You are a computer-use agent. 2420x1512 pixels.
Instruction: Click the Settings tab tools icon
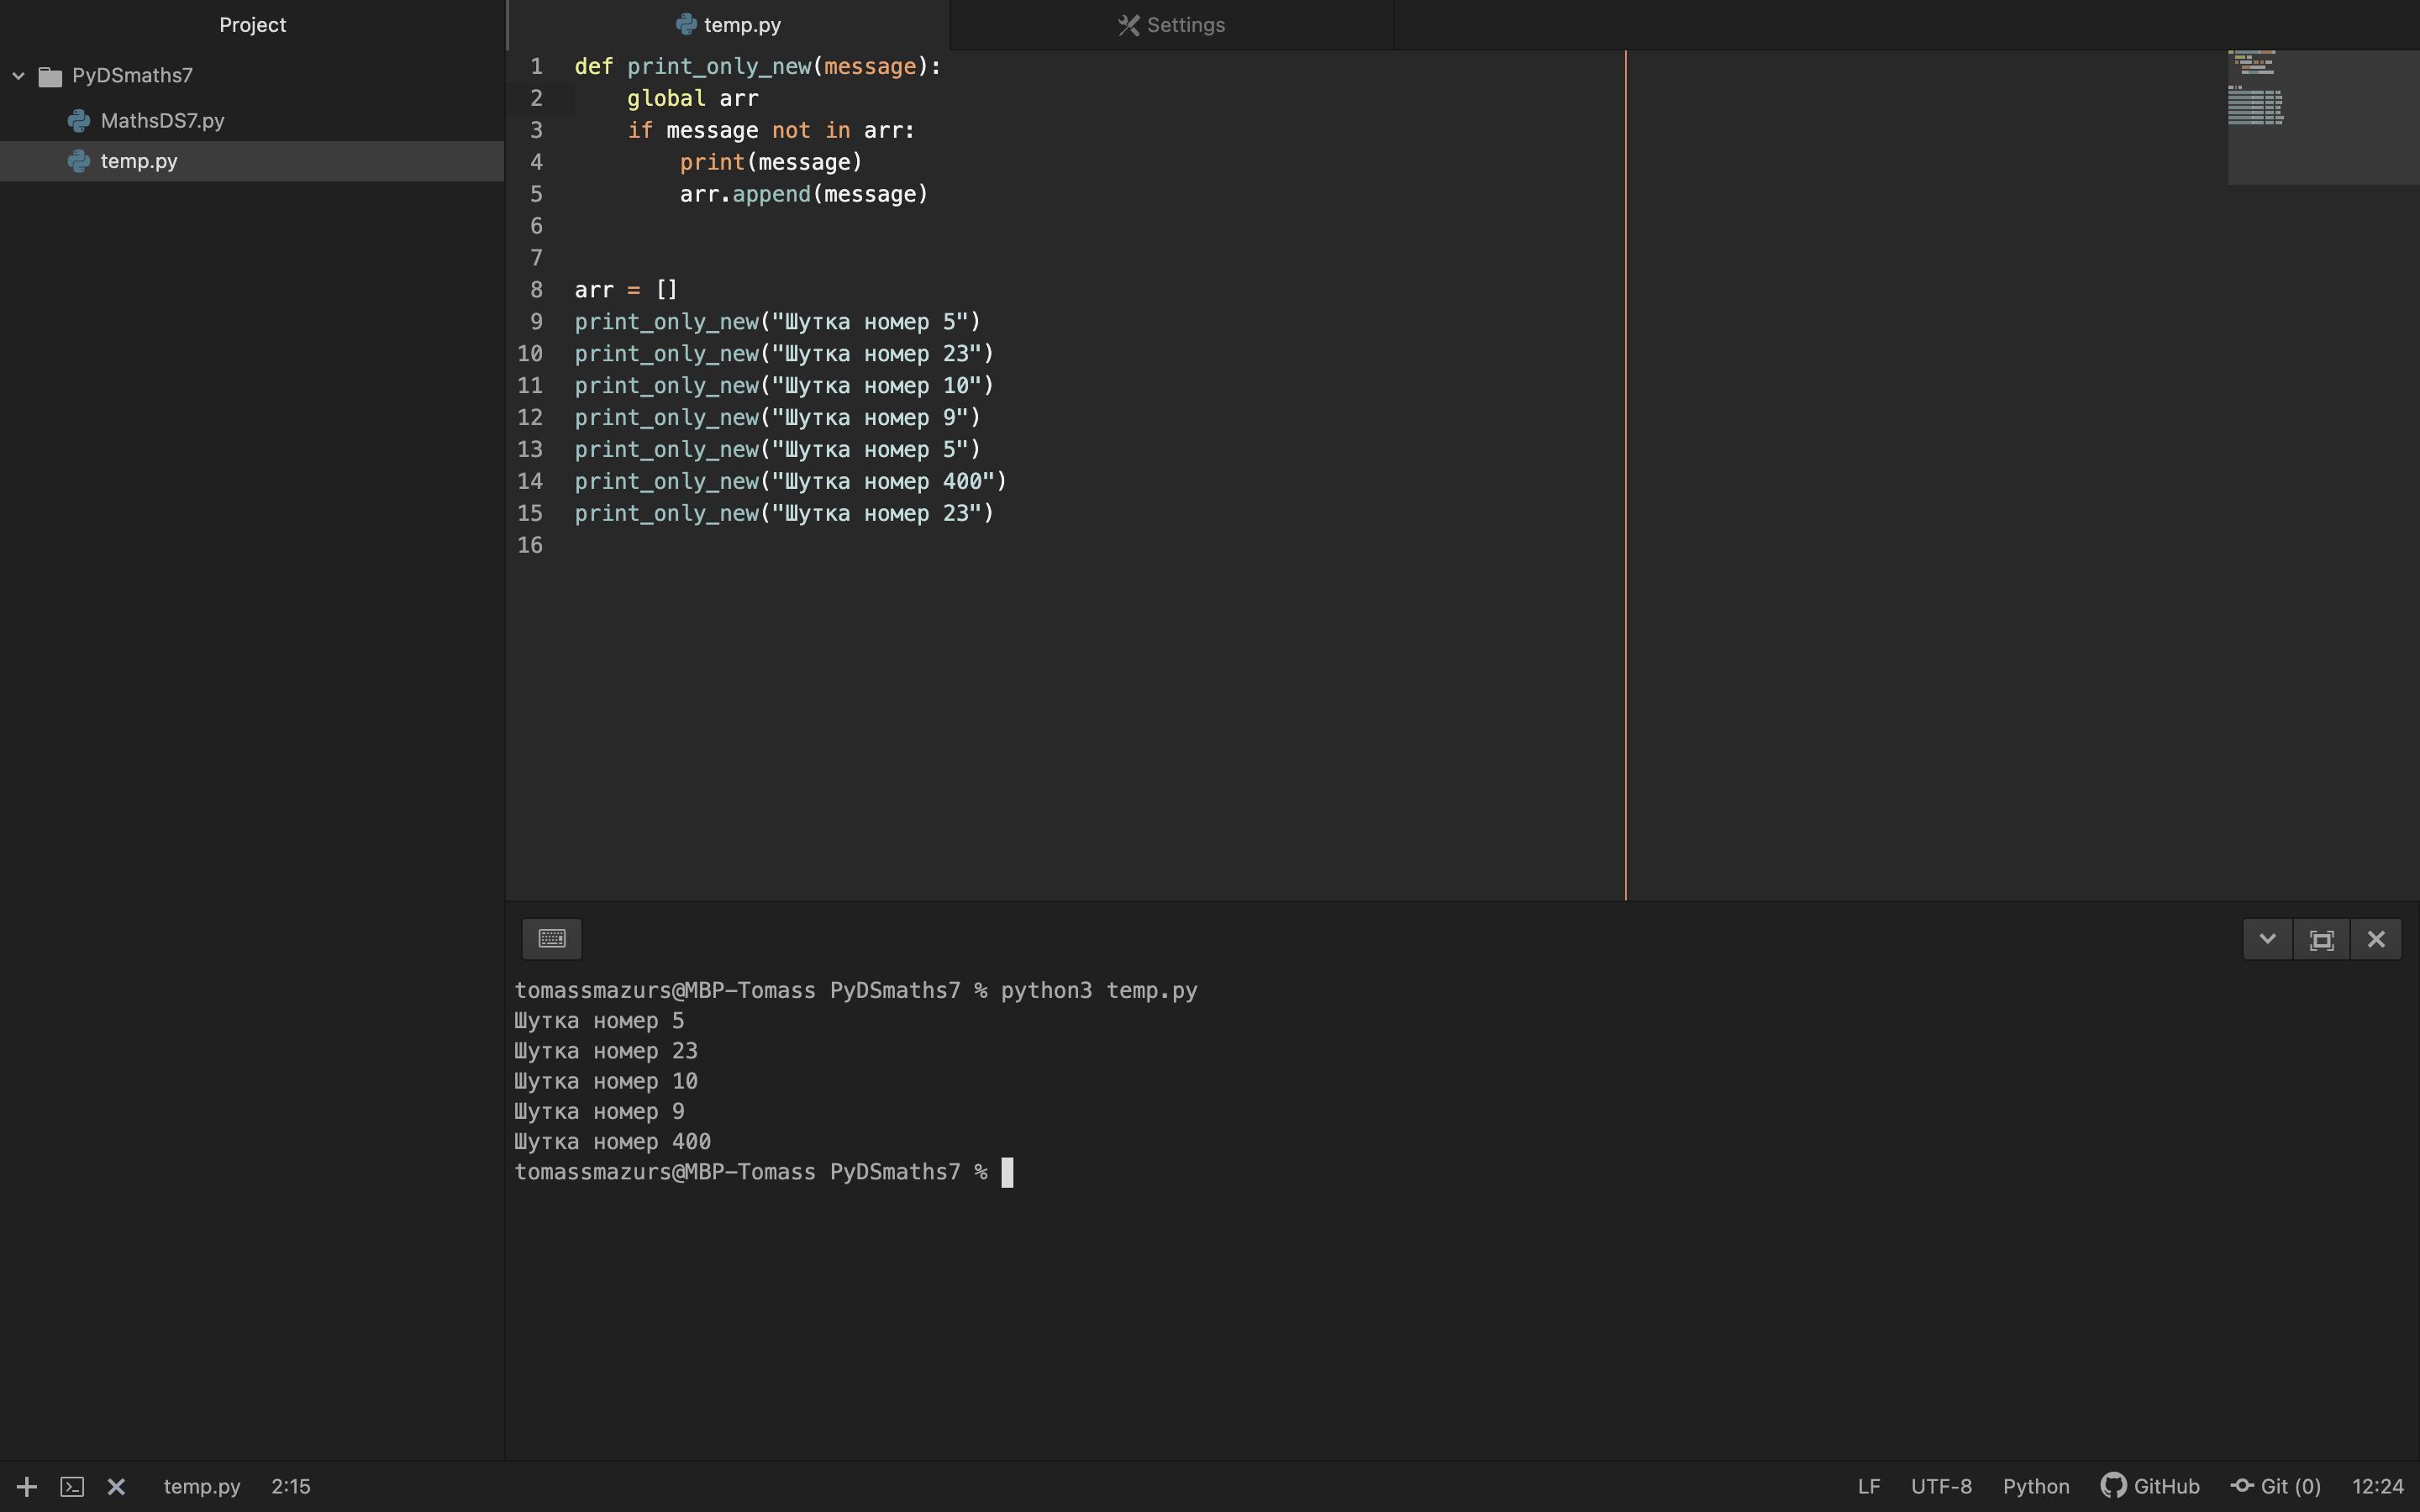click(1129, 25)
